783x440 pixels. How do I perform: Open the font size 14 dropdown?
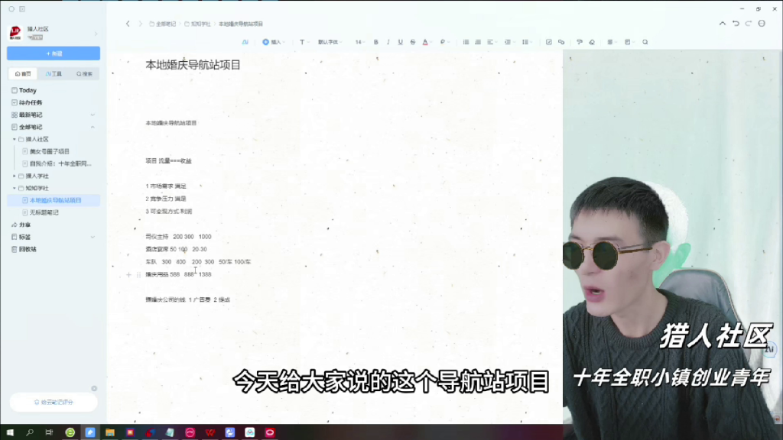click(359, 42)
